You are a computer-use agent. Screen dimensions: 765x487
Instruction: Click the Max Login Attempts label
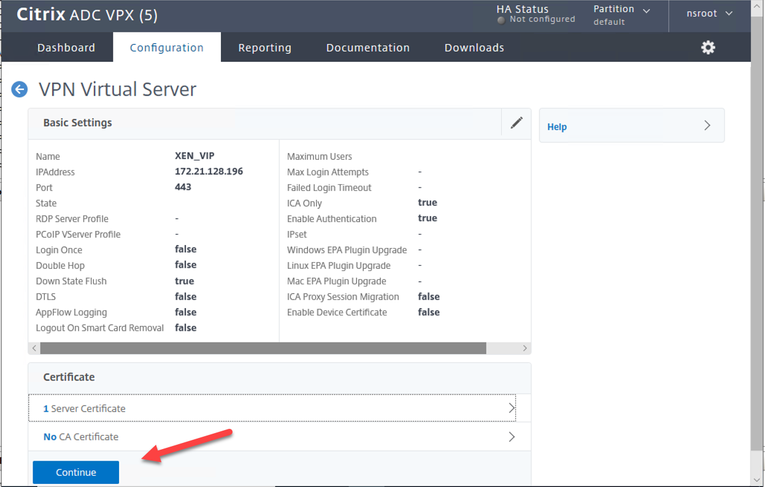[x=328, y=172]
